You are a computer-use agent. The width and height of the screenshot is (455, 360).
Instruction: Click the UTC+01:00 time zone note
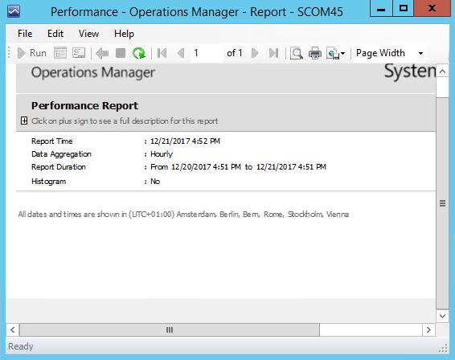pyautogui.click(x=183, y=215)
